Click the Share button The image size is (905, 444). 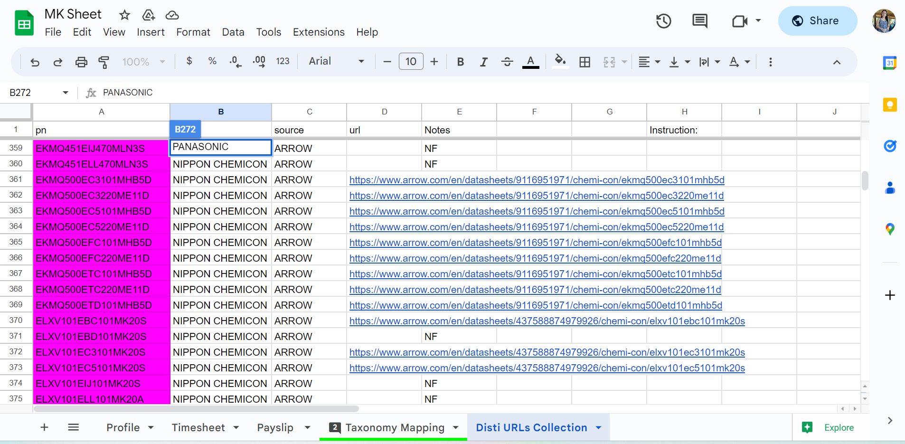coord(817,21)
